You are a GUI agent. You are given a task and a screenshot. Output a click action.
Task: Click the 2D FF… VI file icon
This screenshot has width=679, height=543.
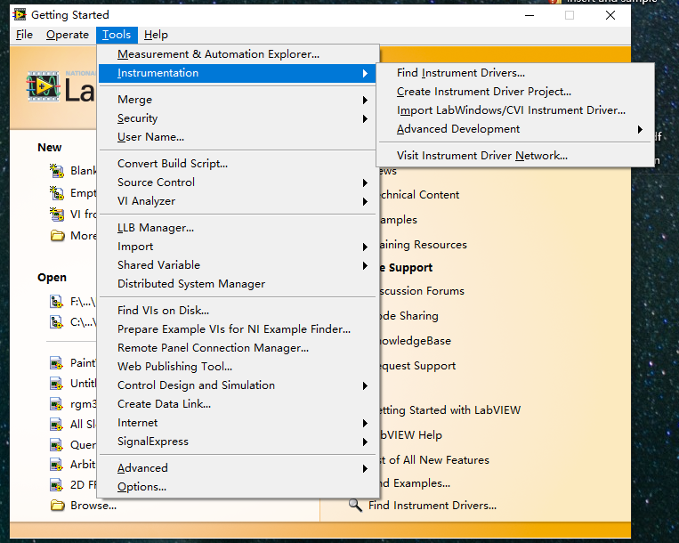(x=56, y=485)
